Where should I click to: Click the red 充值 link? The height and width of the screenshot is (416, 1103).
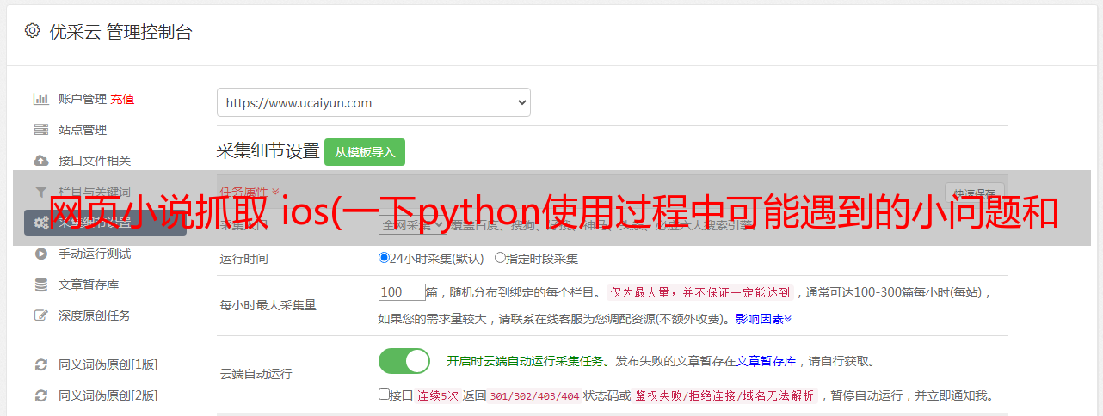point(122,99)
